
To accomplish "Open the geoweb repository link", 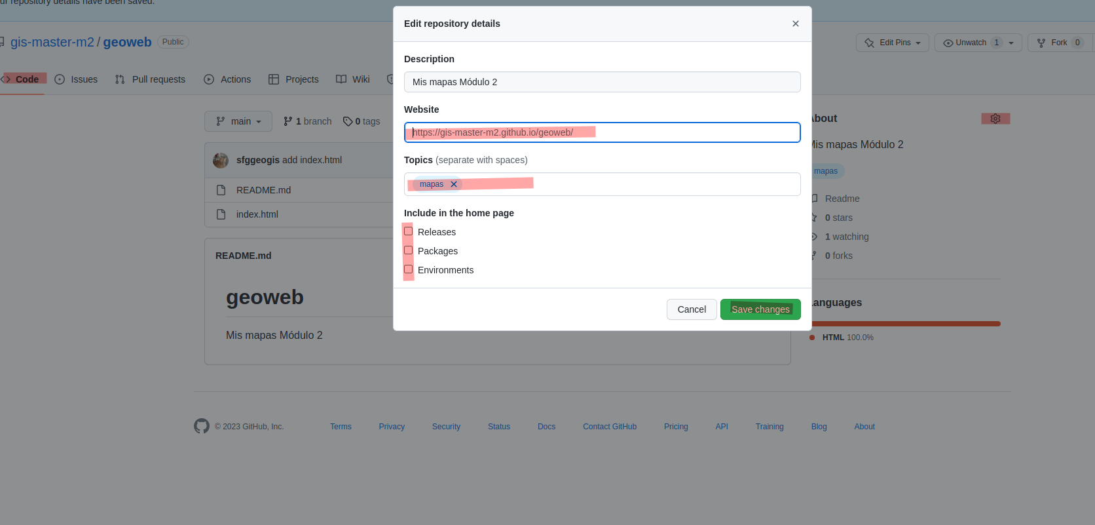I will pyautogui.click(x=127, y=42).
